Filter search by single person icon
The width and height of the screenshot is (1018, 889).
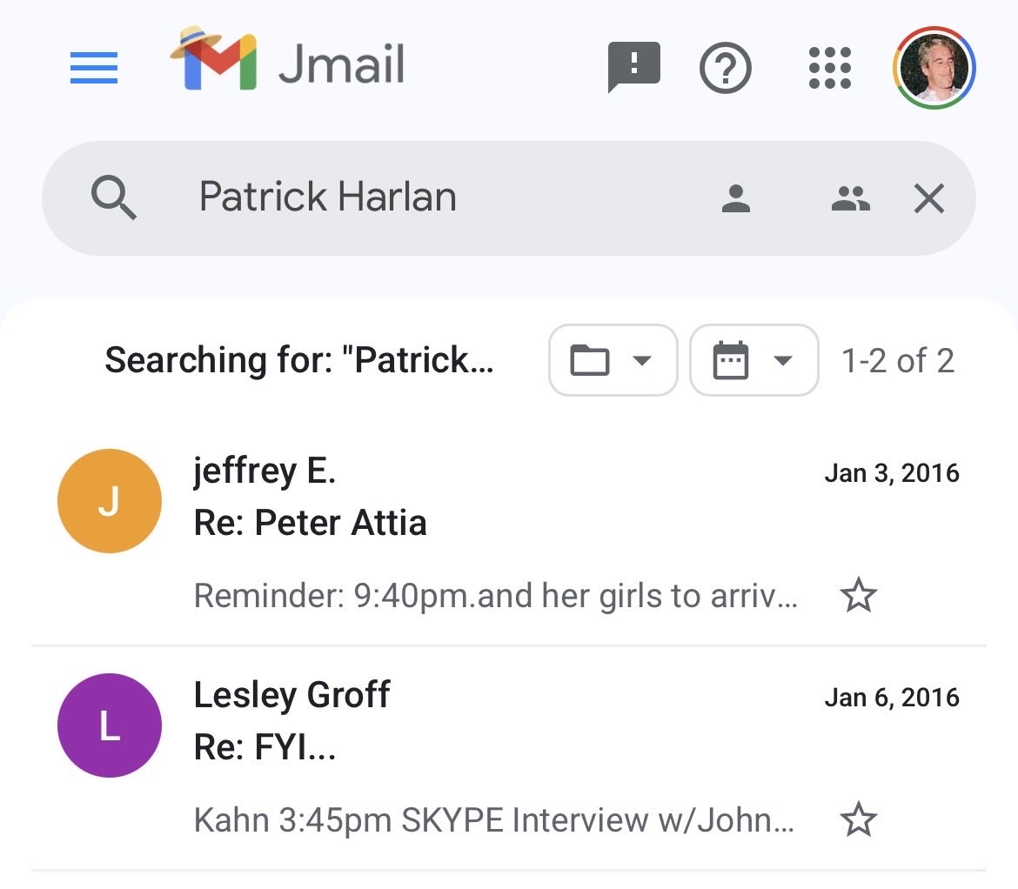tap(736, 198)
